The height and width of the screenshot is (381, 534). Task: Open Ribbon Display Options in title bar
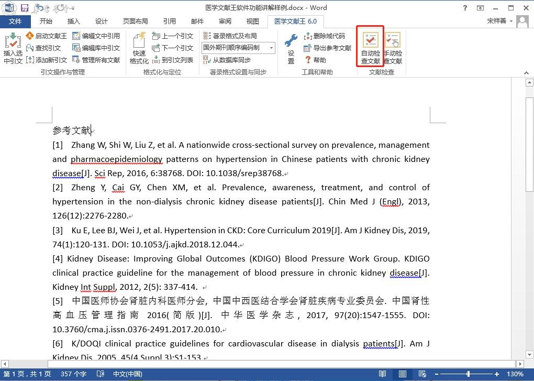(480, 8)
